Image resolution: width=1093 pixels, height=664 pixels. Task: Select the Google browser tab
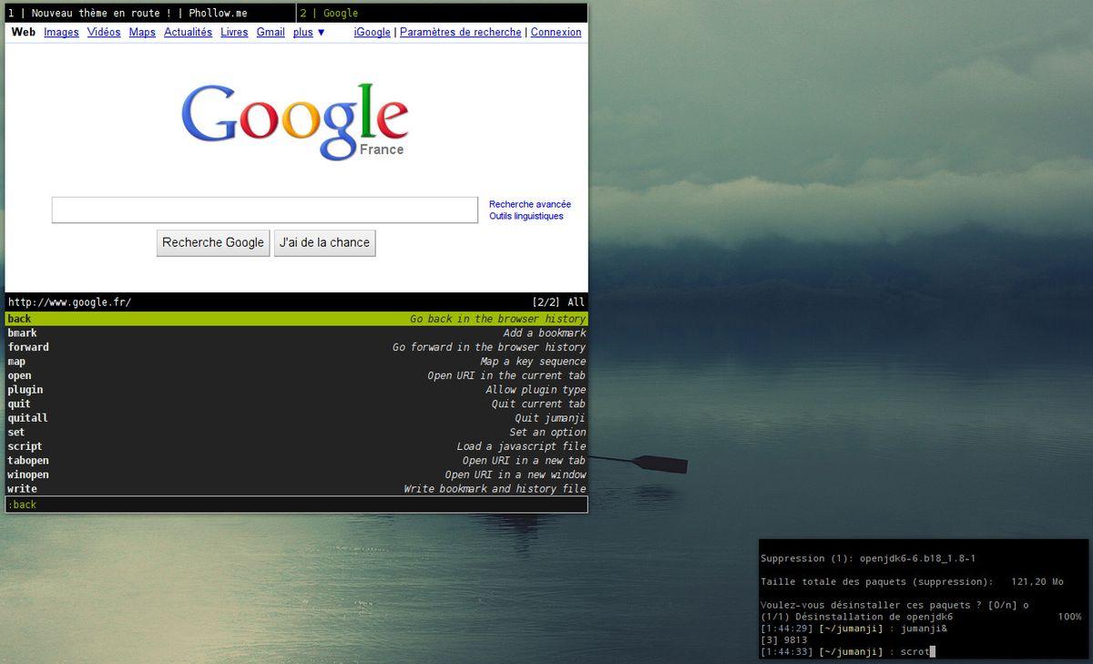(x=442, y=13)
